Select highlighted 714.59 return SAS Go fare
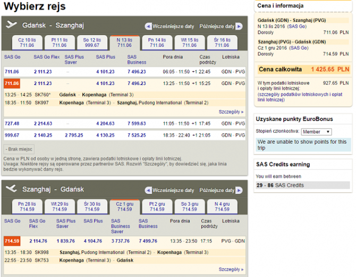The image size is (356, 277). tap(12, 241)
